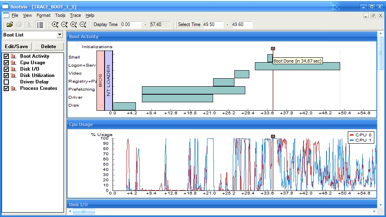Click the Bootvis title bar app icon
This screenshot has height=217, width=386.
[x=5, y=6]
